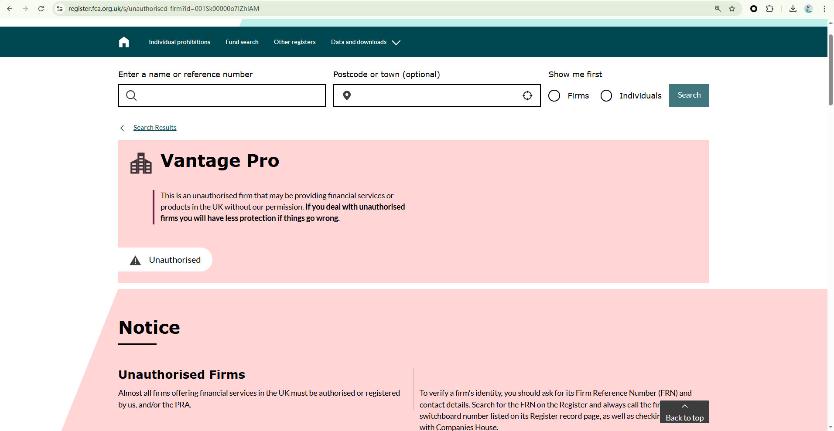
Task: Open the Fund search page
Action: click(242, 42)
